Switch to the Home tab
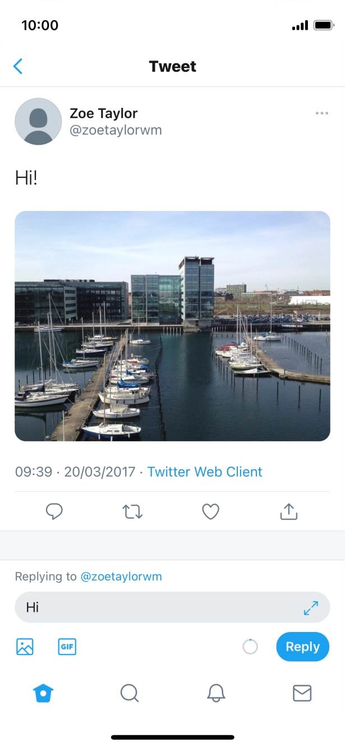Image resolution: width=345 pixels, height=747 pixels. (43, 694)
